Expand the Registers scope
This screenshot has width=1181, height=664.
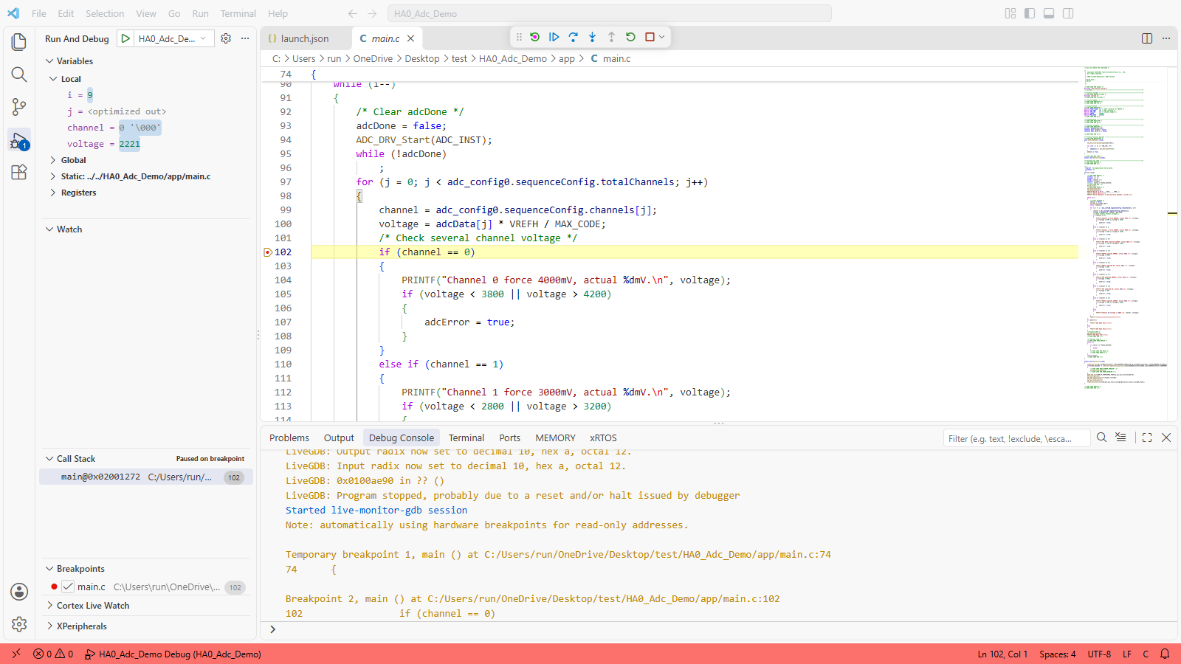[53, 193]
